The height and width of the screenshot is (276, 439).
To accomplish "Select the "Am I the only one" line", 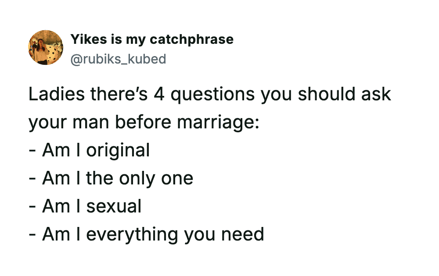I will (x=111, y=178).
